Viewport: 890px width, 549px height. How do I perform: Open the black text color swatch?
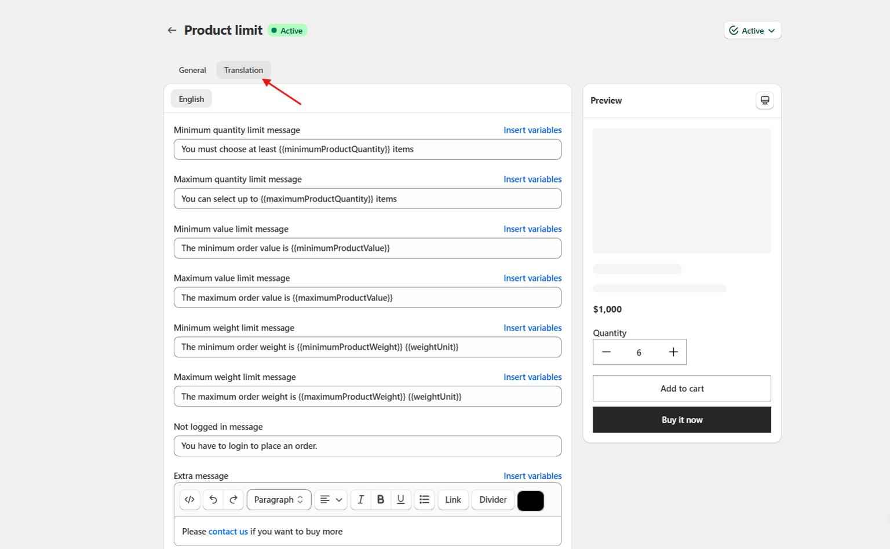pos(530,500)
